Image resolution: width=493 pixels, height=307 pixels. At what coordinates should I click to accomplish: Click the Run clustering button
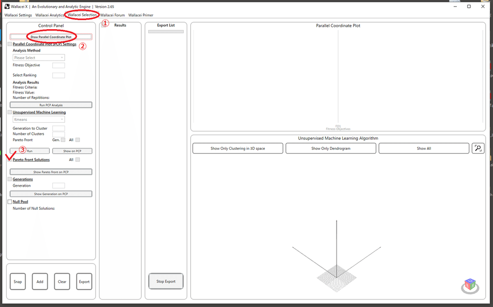click(30, 151)
